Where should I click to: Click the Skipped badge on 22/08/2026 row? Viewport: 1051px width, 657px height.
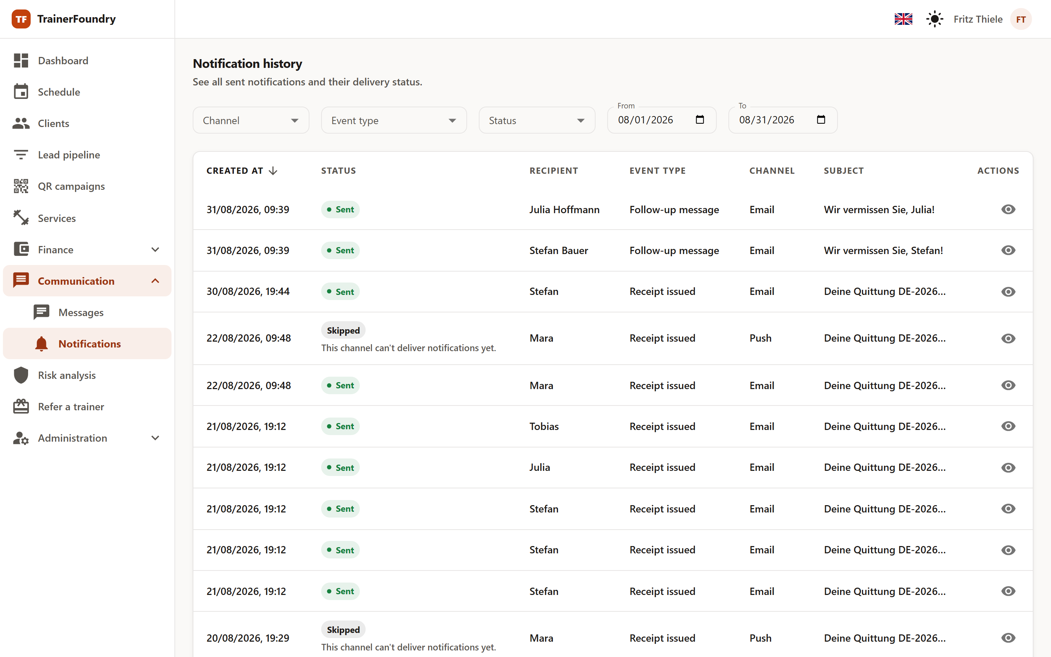point(343,330)
